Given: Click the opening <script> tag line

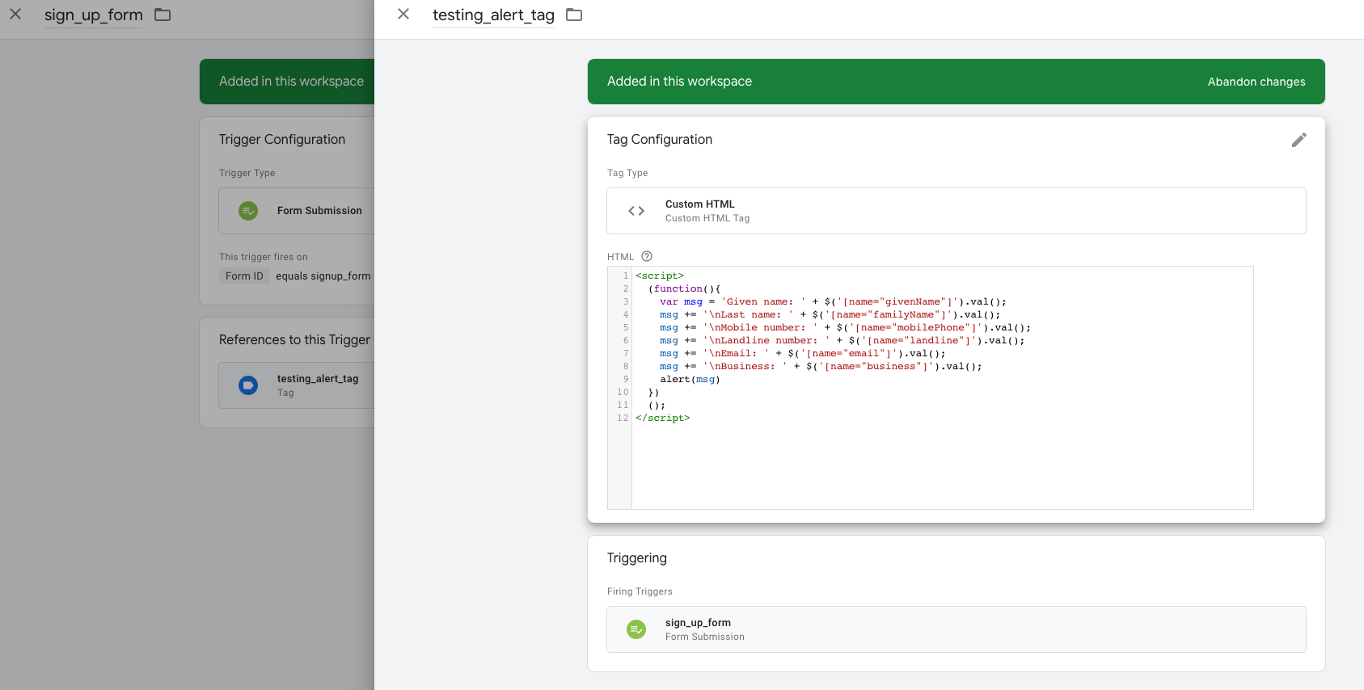Looking at the screenshot, I should (x=660, y=276).
